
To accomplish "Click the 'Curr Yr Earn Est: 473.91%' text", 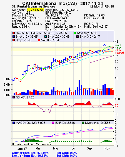I will click(x=31, y=153).
